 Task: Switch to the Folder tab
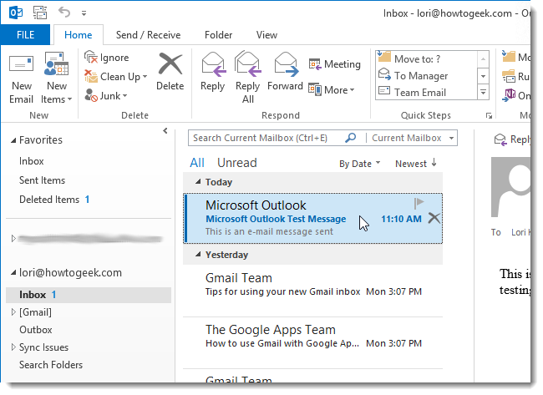tap(219, 35)
